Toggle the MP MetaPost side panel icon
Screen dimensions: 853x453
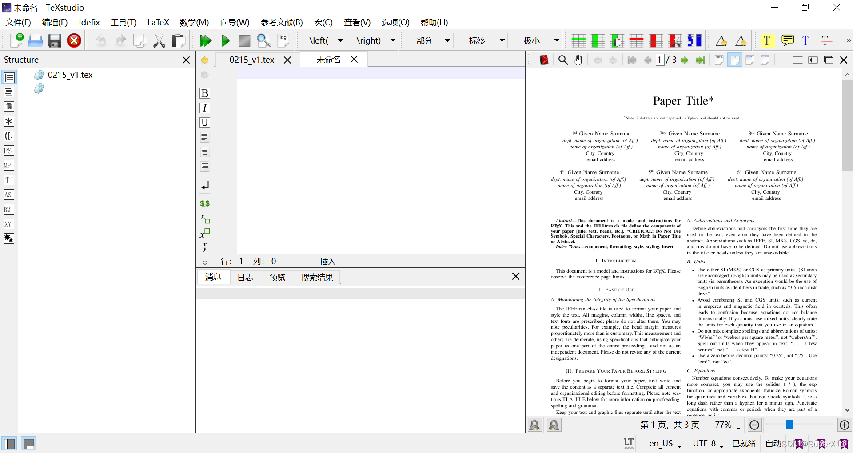coord(9,165)
